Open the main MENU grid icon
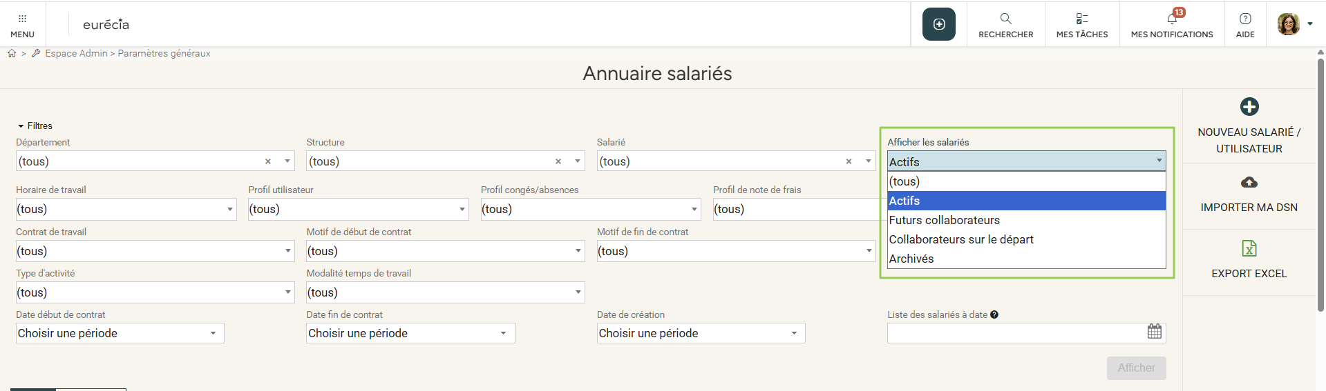Viewport: 1326px width, 391px height. 22,19
